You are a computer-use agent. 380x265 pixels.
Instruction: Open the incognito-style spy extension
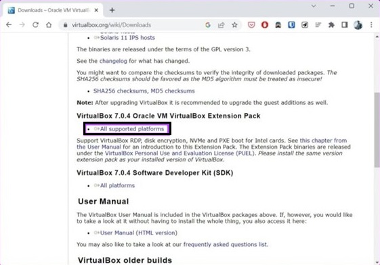[x=278, y=24]
